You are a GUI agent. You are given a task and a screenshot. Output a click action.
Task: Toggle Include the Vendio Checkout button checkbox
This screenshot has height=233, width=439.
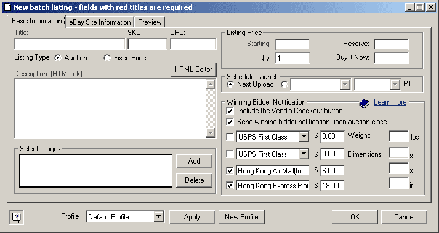pos(230,111)
